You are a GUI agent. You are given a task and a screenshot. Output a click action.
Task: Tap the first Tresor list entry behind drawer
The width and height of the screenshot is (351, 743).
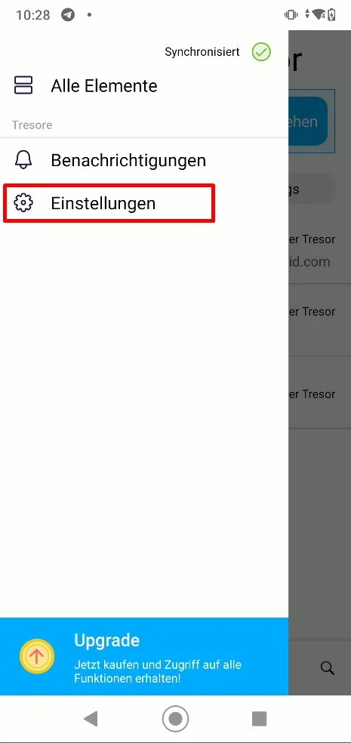[320, 250]
